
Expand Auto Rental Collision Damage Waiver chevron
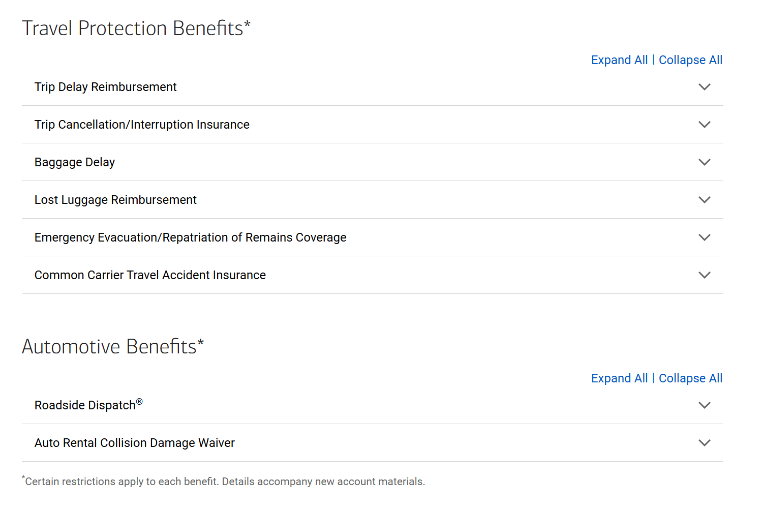pyautogui.click(x=704, y=443)
